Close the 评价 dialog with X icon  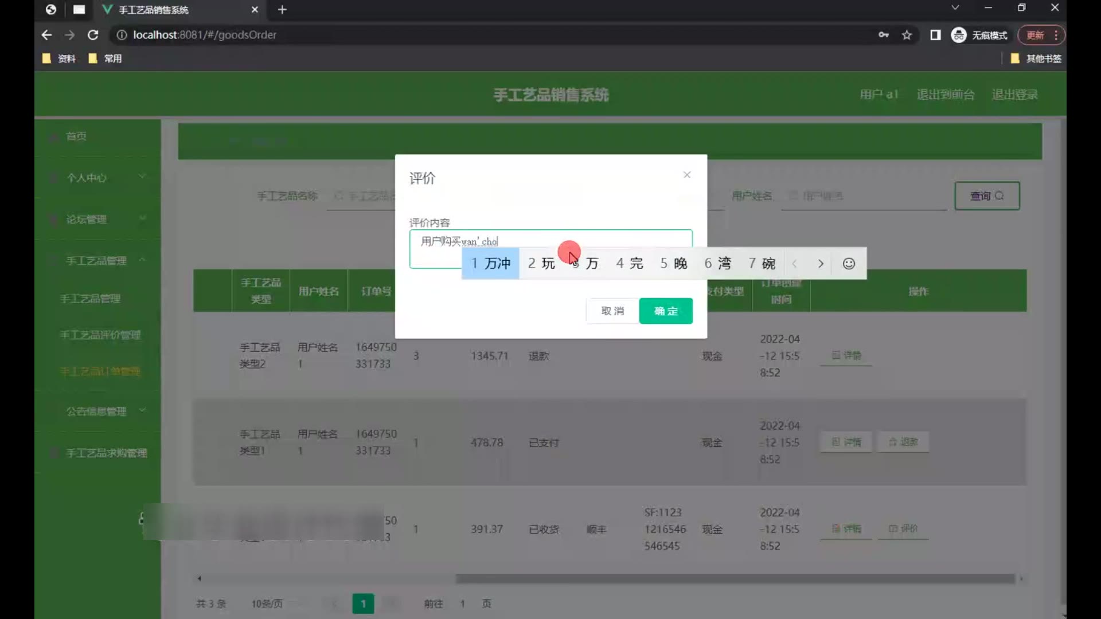click(x=687, y=175)
